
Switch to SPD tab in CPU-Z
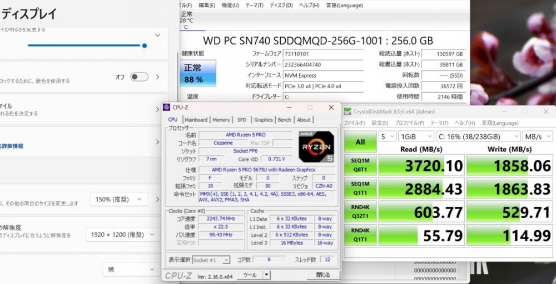tap(242, 120)
